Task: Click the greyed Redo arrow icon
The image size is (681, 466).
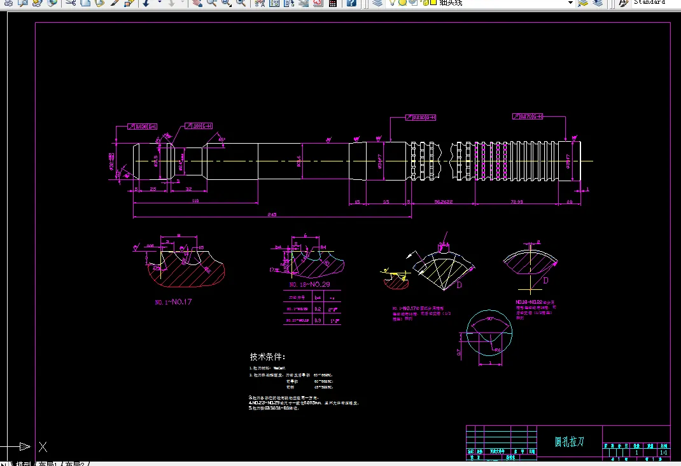Action: pyautogui.click(x=171, y=3)
